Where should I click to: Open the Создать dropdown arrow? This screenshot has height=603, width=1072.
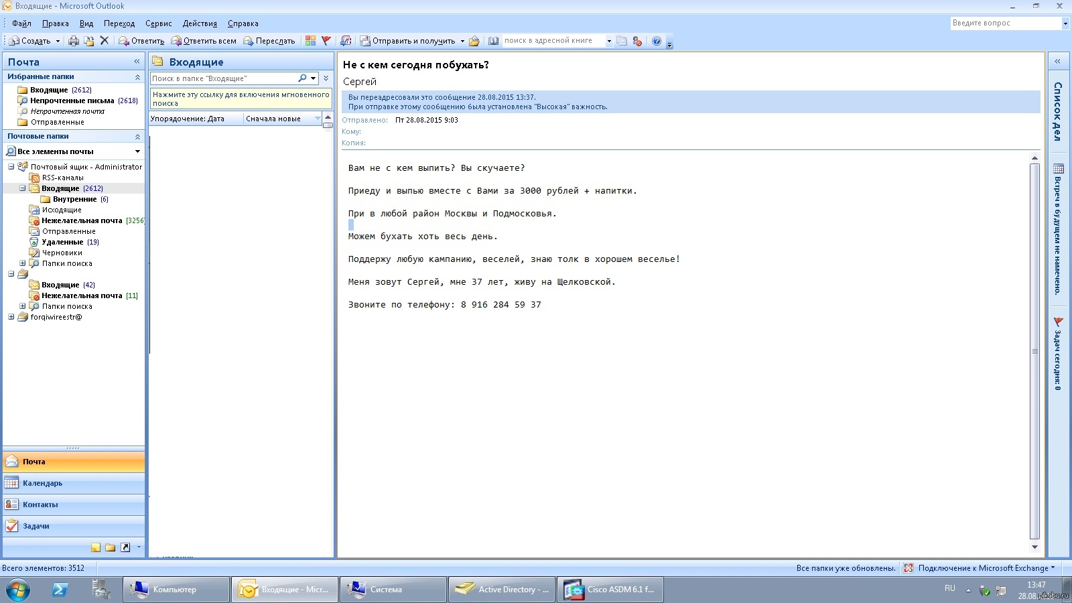click(x=58, y=41)
